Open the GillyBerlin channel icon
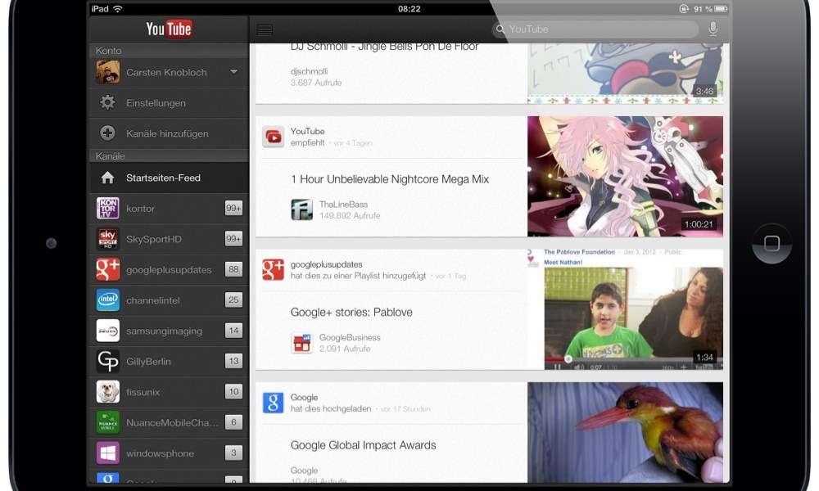Viewport: 819px width, 491px height. (x=108, y=361)
